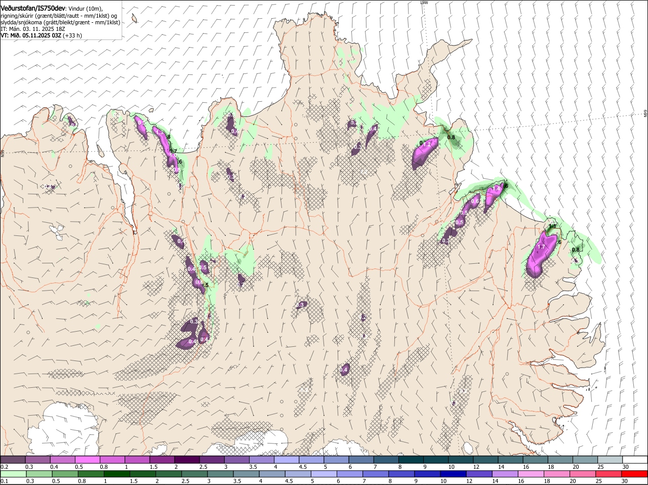This screenshot has width=648, height=485.
Task: Click the '1.7' value in the eastern snow patch
Action: (541, 247)
